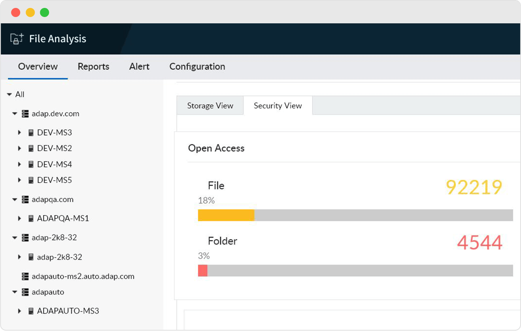Click the 92219 open access file count
The image size is (521, 331).
pyautogui.click(x=474, y=187)
